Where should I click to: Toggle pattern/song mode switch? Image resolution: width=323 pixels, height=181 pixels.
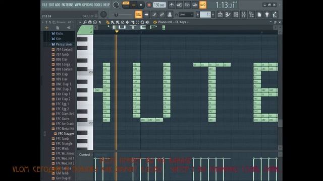point(126,5)
